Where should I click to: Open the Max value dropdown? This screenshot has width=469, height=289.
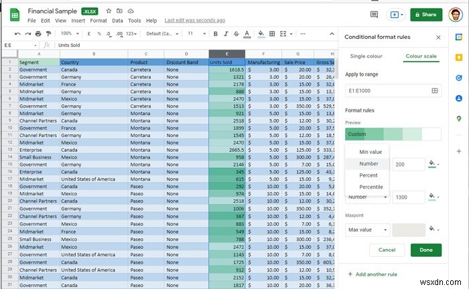pyautogui.click(x=368, y=230)
